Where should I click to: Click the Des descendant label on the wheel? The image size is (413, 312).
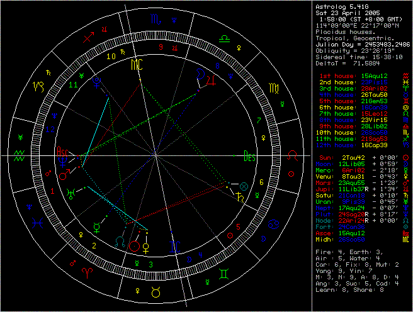click(x=250, y=157)
